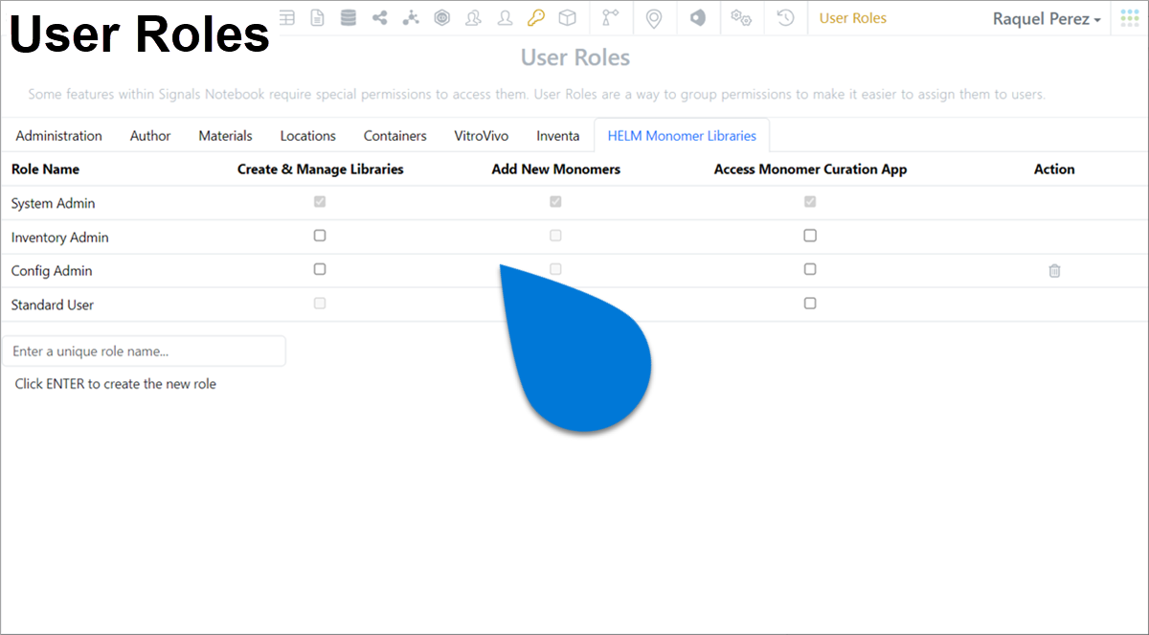This screenshot has height=635, width=1149.
Task: Toggle Add New Monomers for Inventory Admin
Action: [555, 236]
